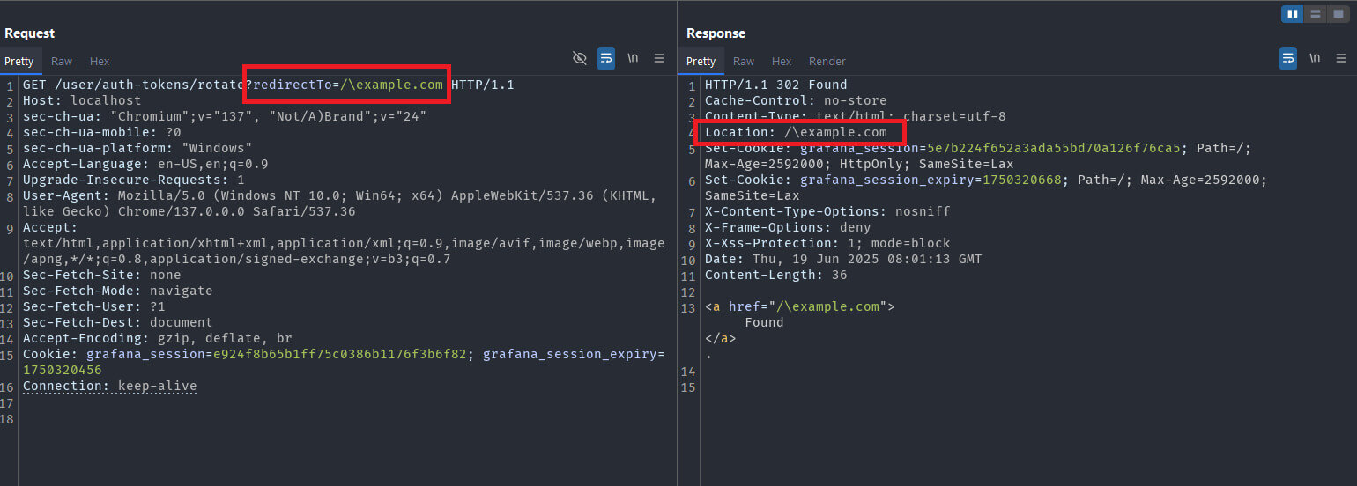This screenshot has width=1357, height=486.
Task: Click the GET /user/auth-tokens/rotate request line
Action: coord(268,85)
